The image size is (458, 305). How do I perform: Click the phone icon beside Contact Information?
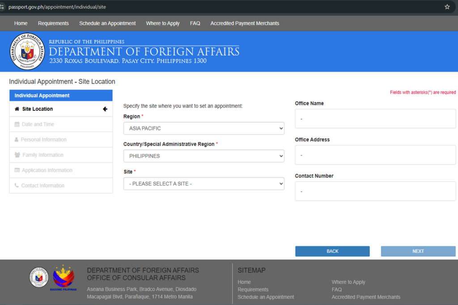point(17,185)
